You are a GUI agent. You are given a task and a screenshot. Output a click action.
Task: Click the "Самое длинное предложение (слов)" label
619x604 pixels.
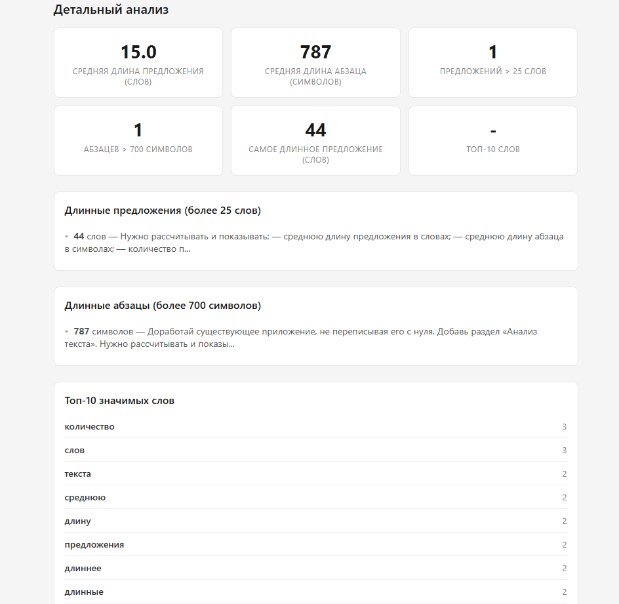(316, 154)
